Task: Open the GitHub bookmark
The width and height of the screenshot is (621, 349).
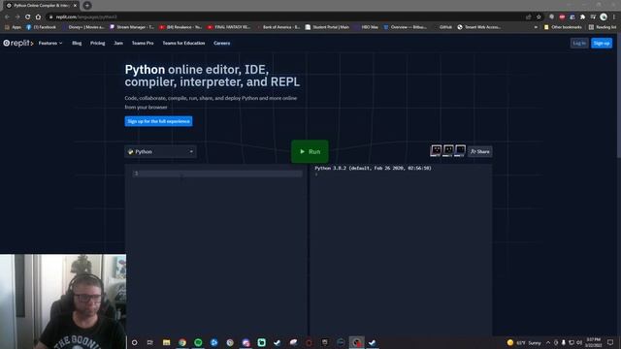Action: tap(442, 27)
